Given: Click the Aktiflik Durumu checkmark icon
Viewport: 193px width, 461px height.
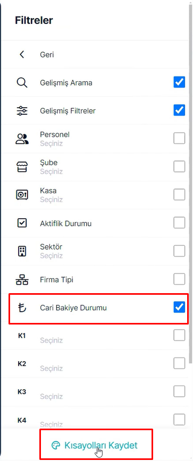Looking at the screenshot, I should 22,223.
